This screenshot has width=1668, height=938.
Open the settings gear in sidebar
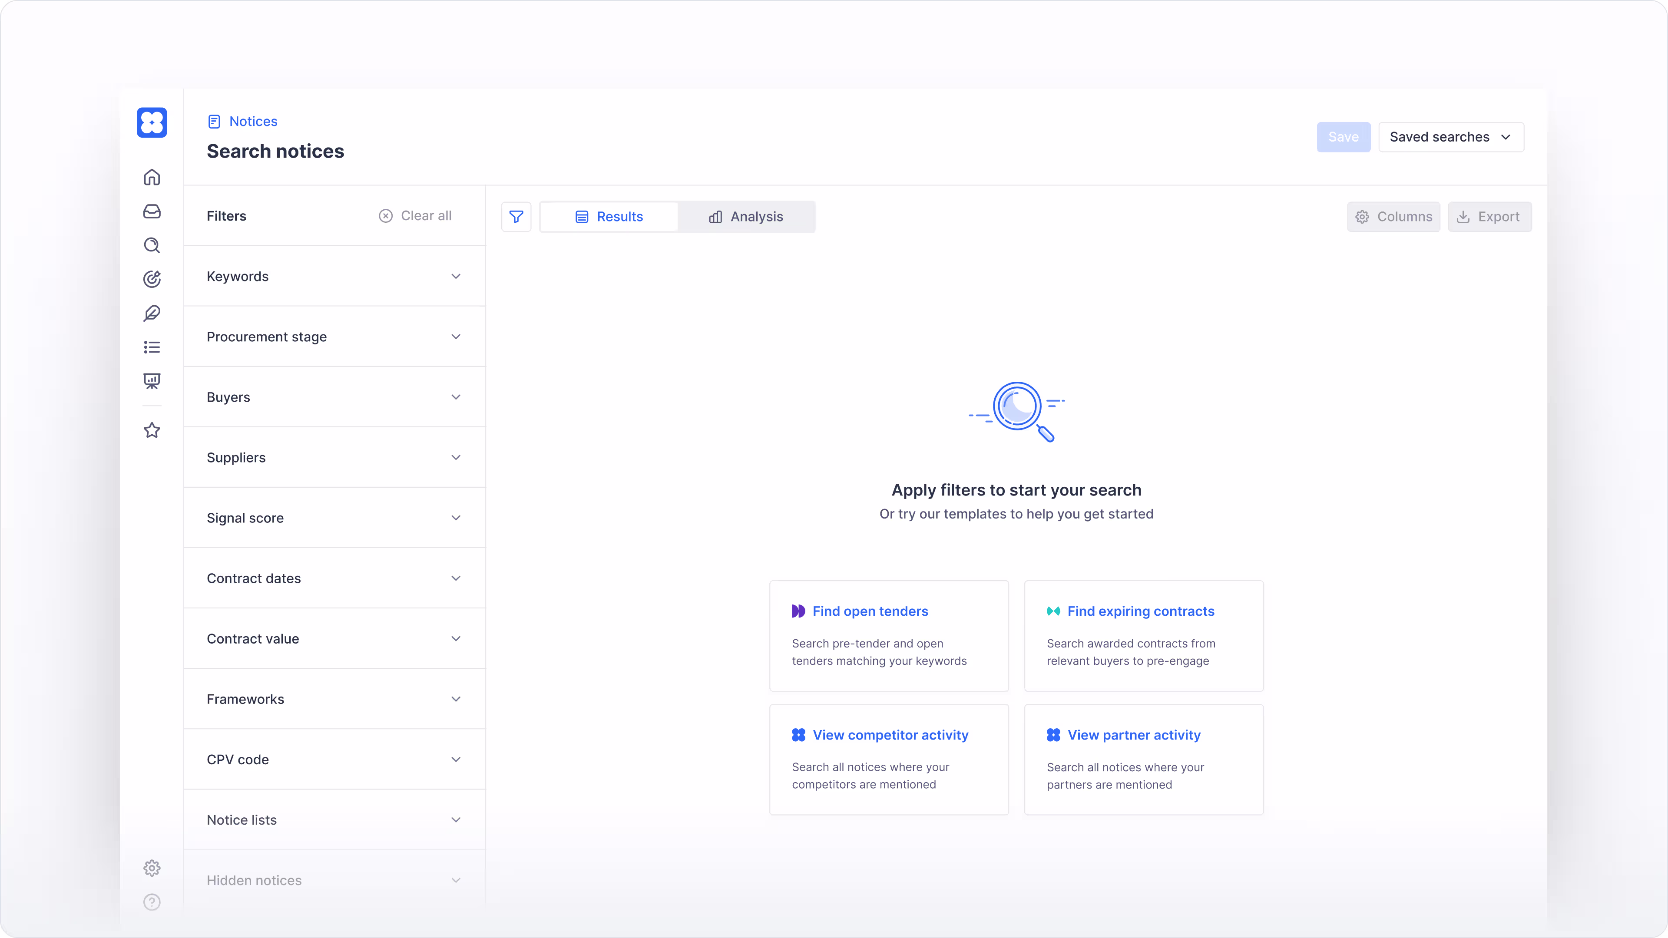click(x=152, y=868)
